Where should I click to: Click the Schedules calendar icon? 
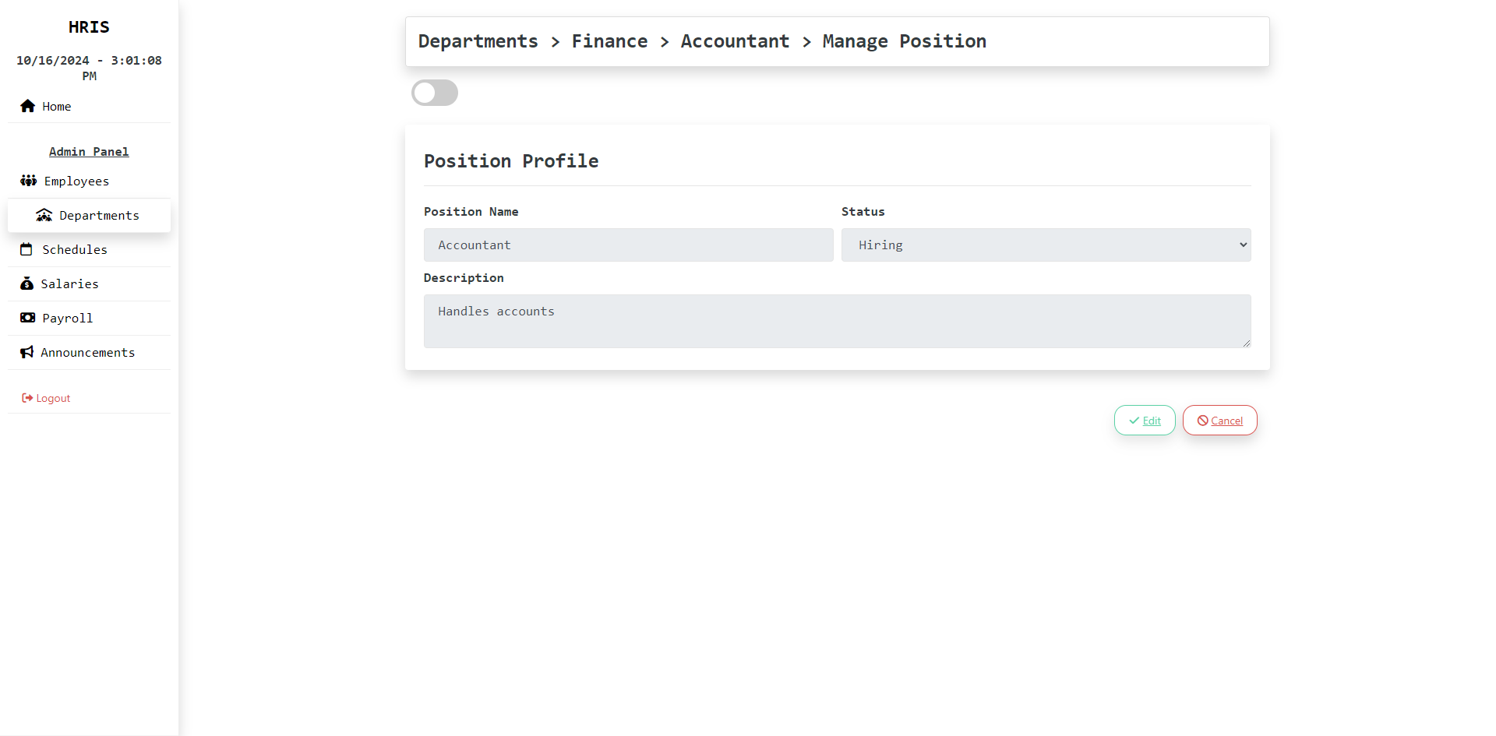[26, 249]
